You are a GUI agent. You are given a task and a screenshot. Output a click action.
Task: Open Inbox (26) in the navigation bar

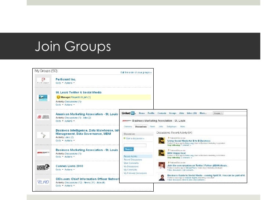pyautogui.click(x=192, y=113)
